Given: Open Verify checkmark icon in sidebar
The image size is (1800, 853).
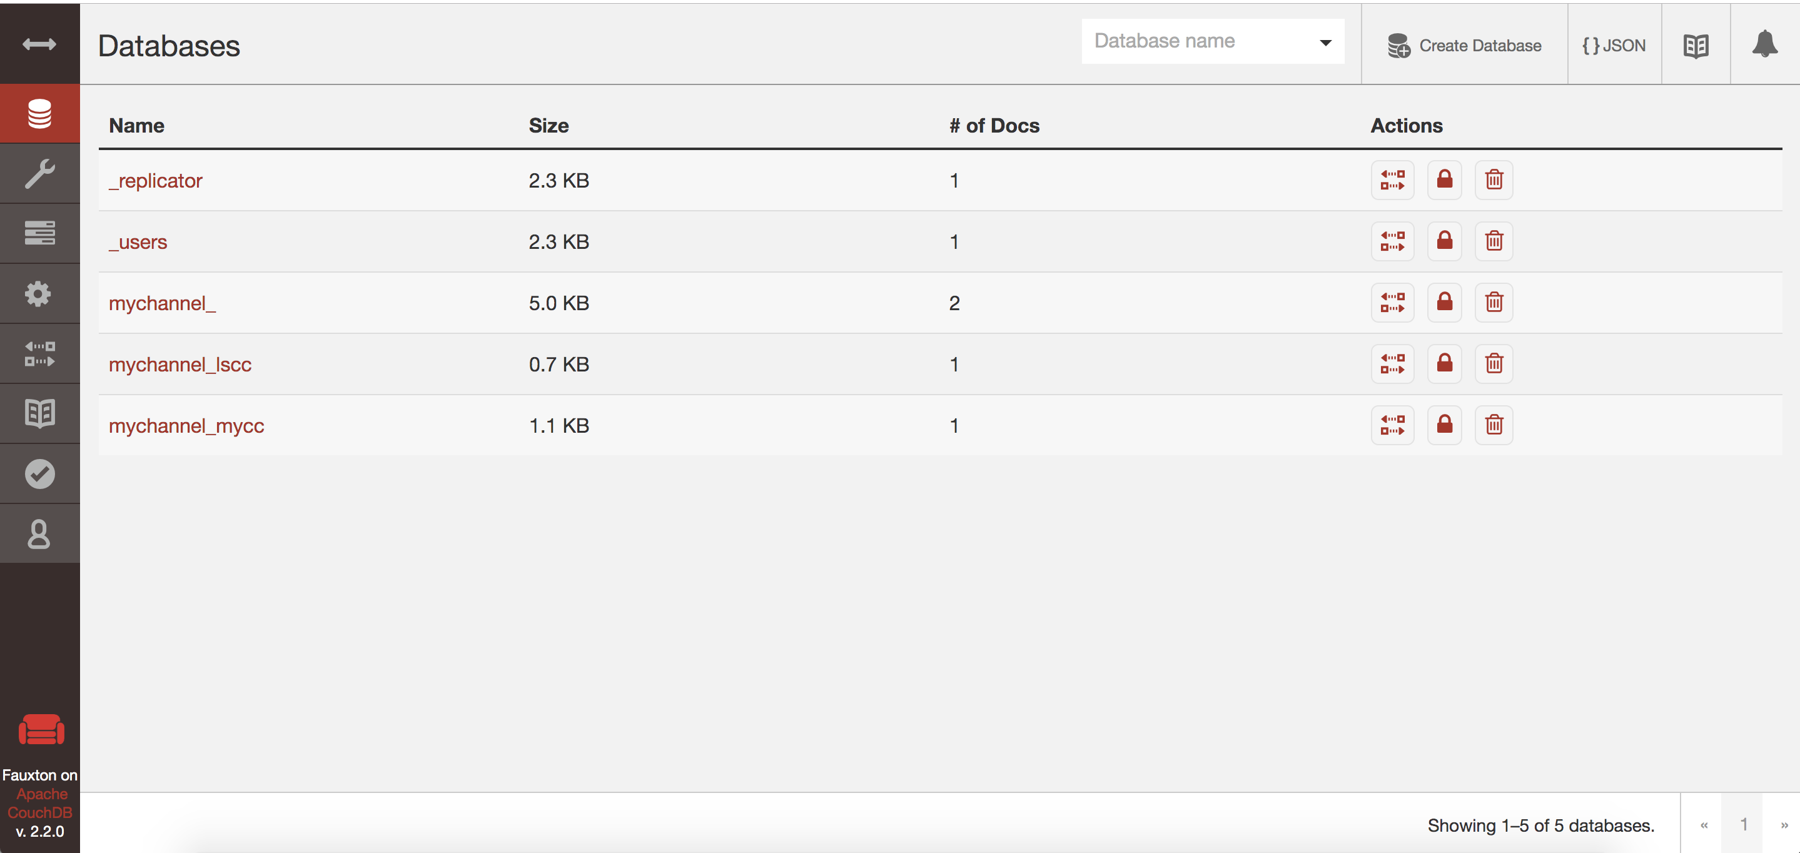Looking at the screenshot, I should coord(39,473).
